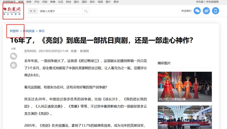Share article via grey WeChat icon
The height and width of the screenshot is (129, 227).
tap(13, 56)
